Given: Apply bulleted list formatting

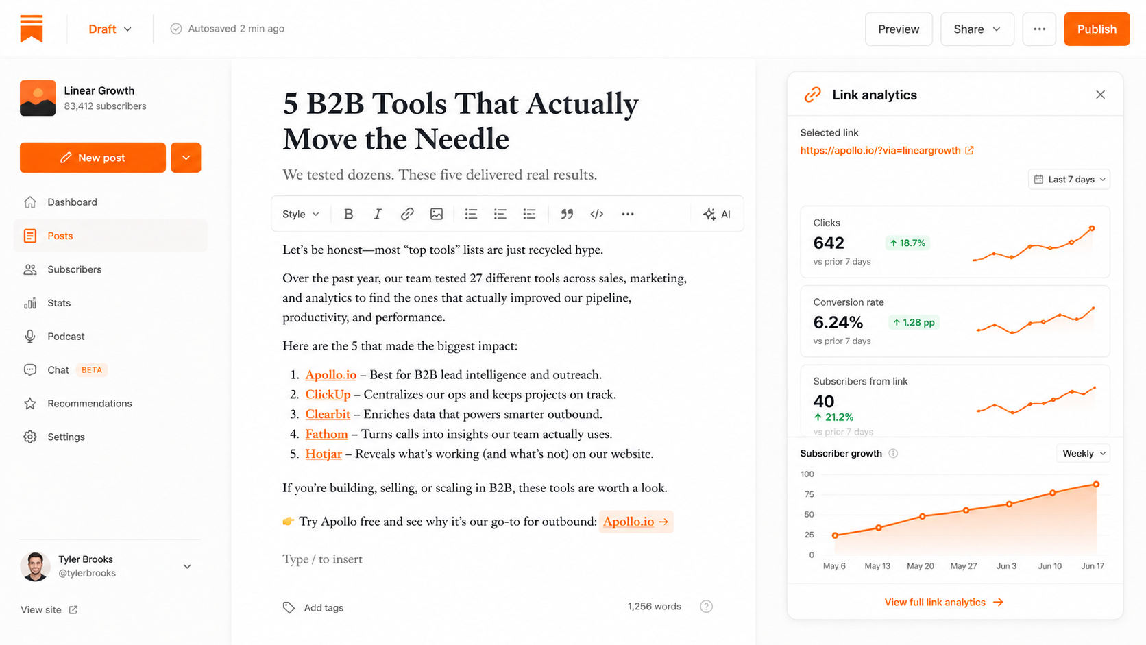Looking at the screenshot, I should tap(471, 214).
